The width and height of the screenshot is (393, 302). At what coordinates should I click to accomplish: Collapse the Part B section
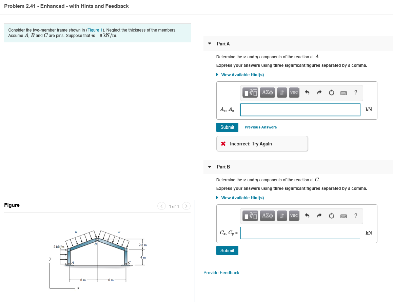point(209,167)
